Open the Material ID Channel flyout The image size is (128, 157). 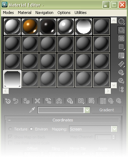pos(81,101)
